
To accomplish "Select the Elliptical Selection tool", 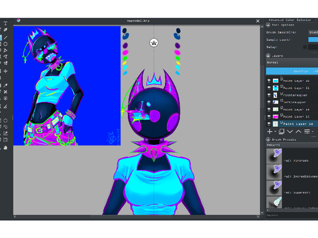I will 5,120.
